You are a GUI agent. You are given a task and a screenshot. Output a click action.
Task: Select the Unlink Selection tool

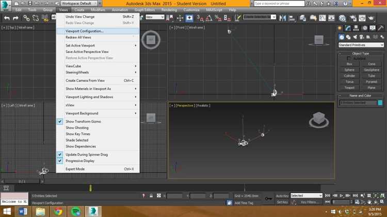pos(36,18)
